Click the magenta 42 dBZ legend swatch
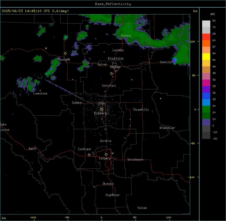The image size is (226, 221). [206, 83]
